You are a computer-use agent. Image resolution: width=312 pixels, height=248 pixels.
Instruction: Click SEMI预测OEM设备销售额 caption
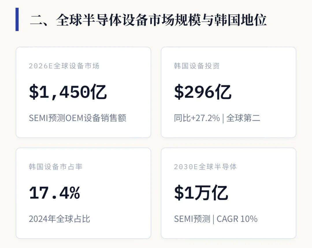click(77, 118)
